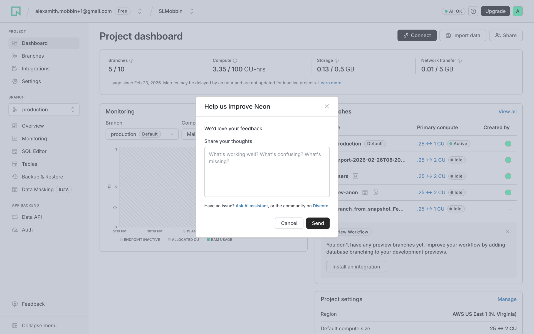This screenshot has height=334, width=534.
Task: Click the Backup & Restore icon
Action: click(x=15, y=177)
